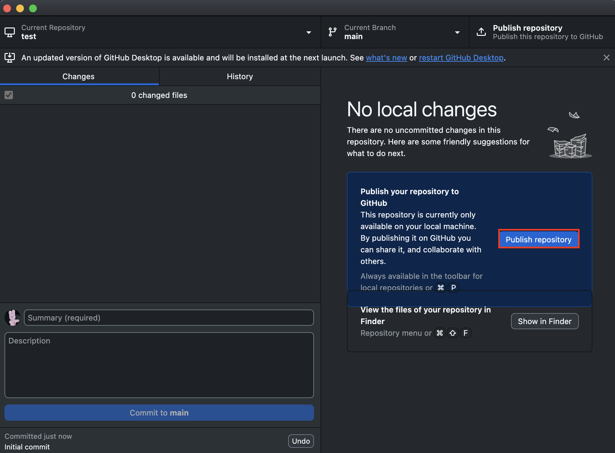This screenshot has height=453, width=615.
Task: Click the P key hint in publish card
Action: point(453,287)
